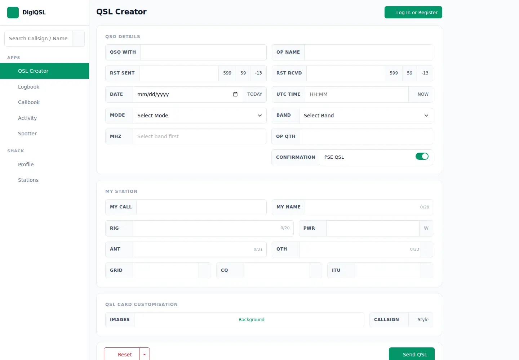The image size is (519, 360).
Task: Click the RIG input field
Action: [x=213, y=228]
